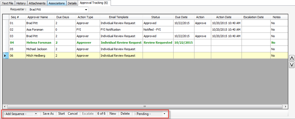Select the Helena Forsman approver cell
The image size is (295, 119).
[40, 43]
